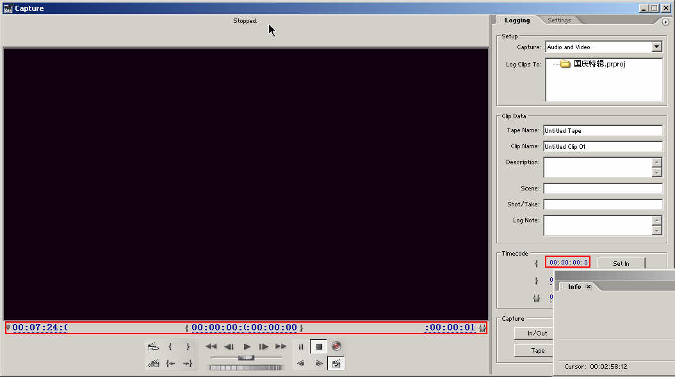Click the Tape Name field
This screenshot has width=675, height=377.
coord(603,130)
